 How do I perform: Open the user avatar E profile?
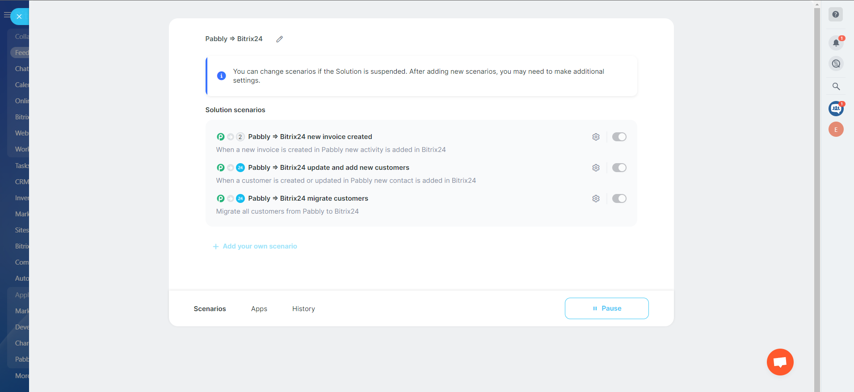tap(836, 130)
